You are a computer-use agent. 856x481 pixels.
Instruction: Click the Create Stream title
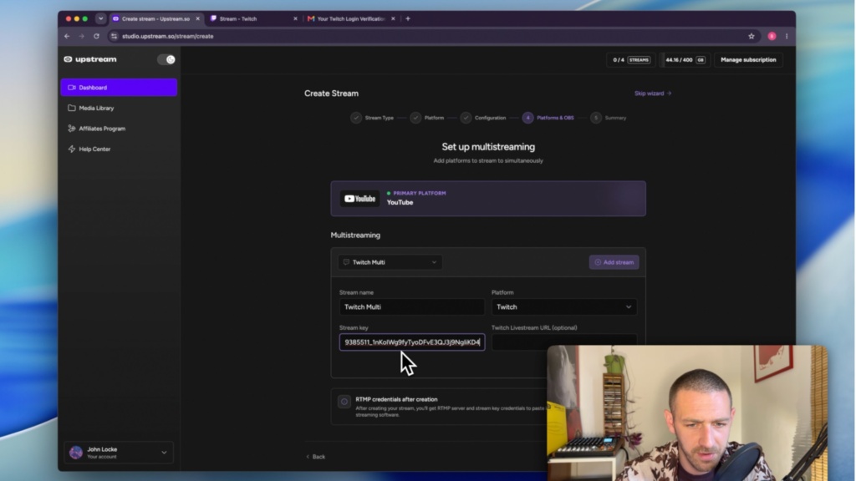tap(331, 94)
